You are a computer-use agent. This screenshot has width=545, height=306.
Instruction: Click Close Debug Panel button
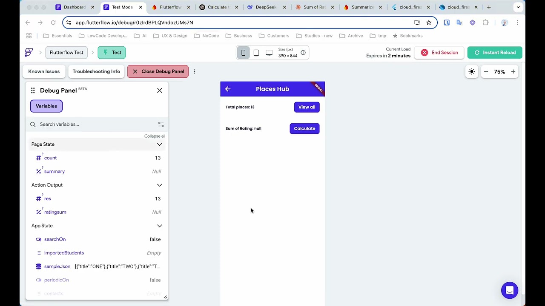[x=158, y=71]
